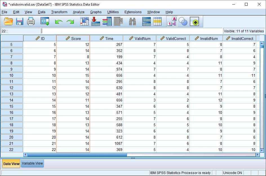Switch to the Variable View tab
The width and height of the screenshot is (266, 176).
32,163
